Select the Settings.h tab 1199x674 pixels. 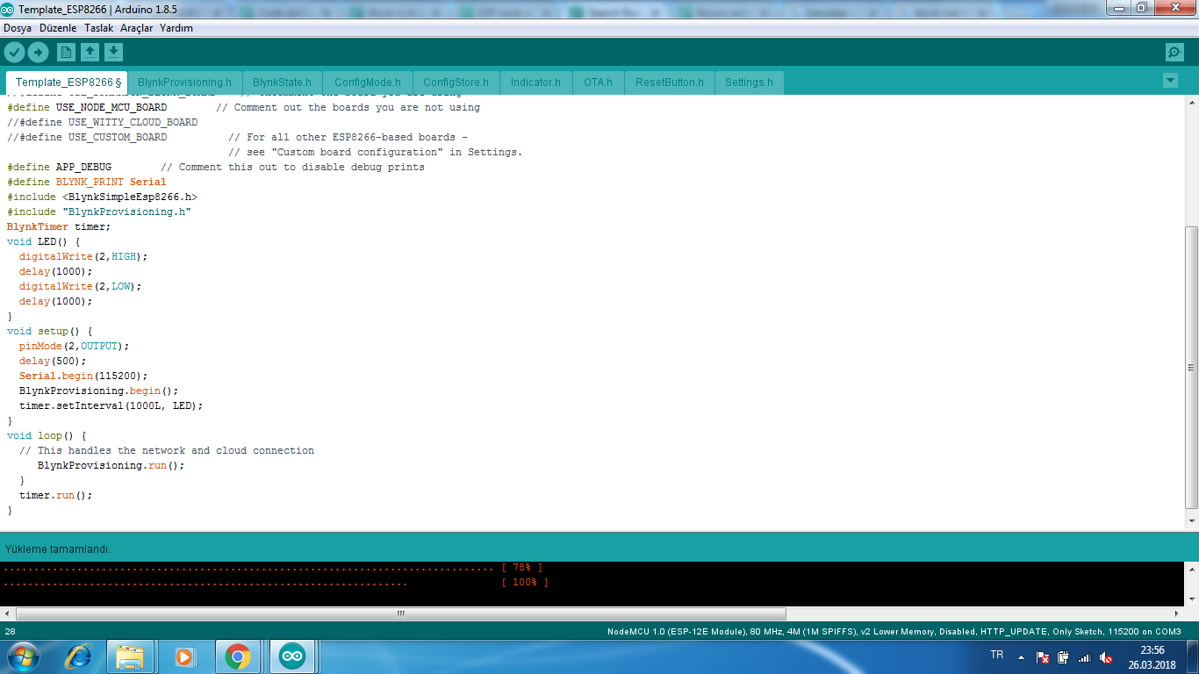pos(749,82)
